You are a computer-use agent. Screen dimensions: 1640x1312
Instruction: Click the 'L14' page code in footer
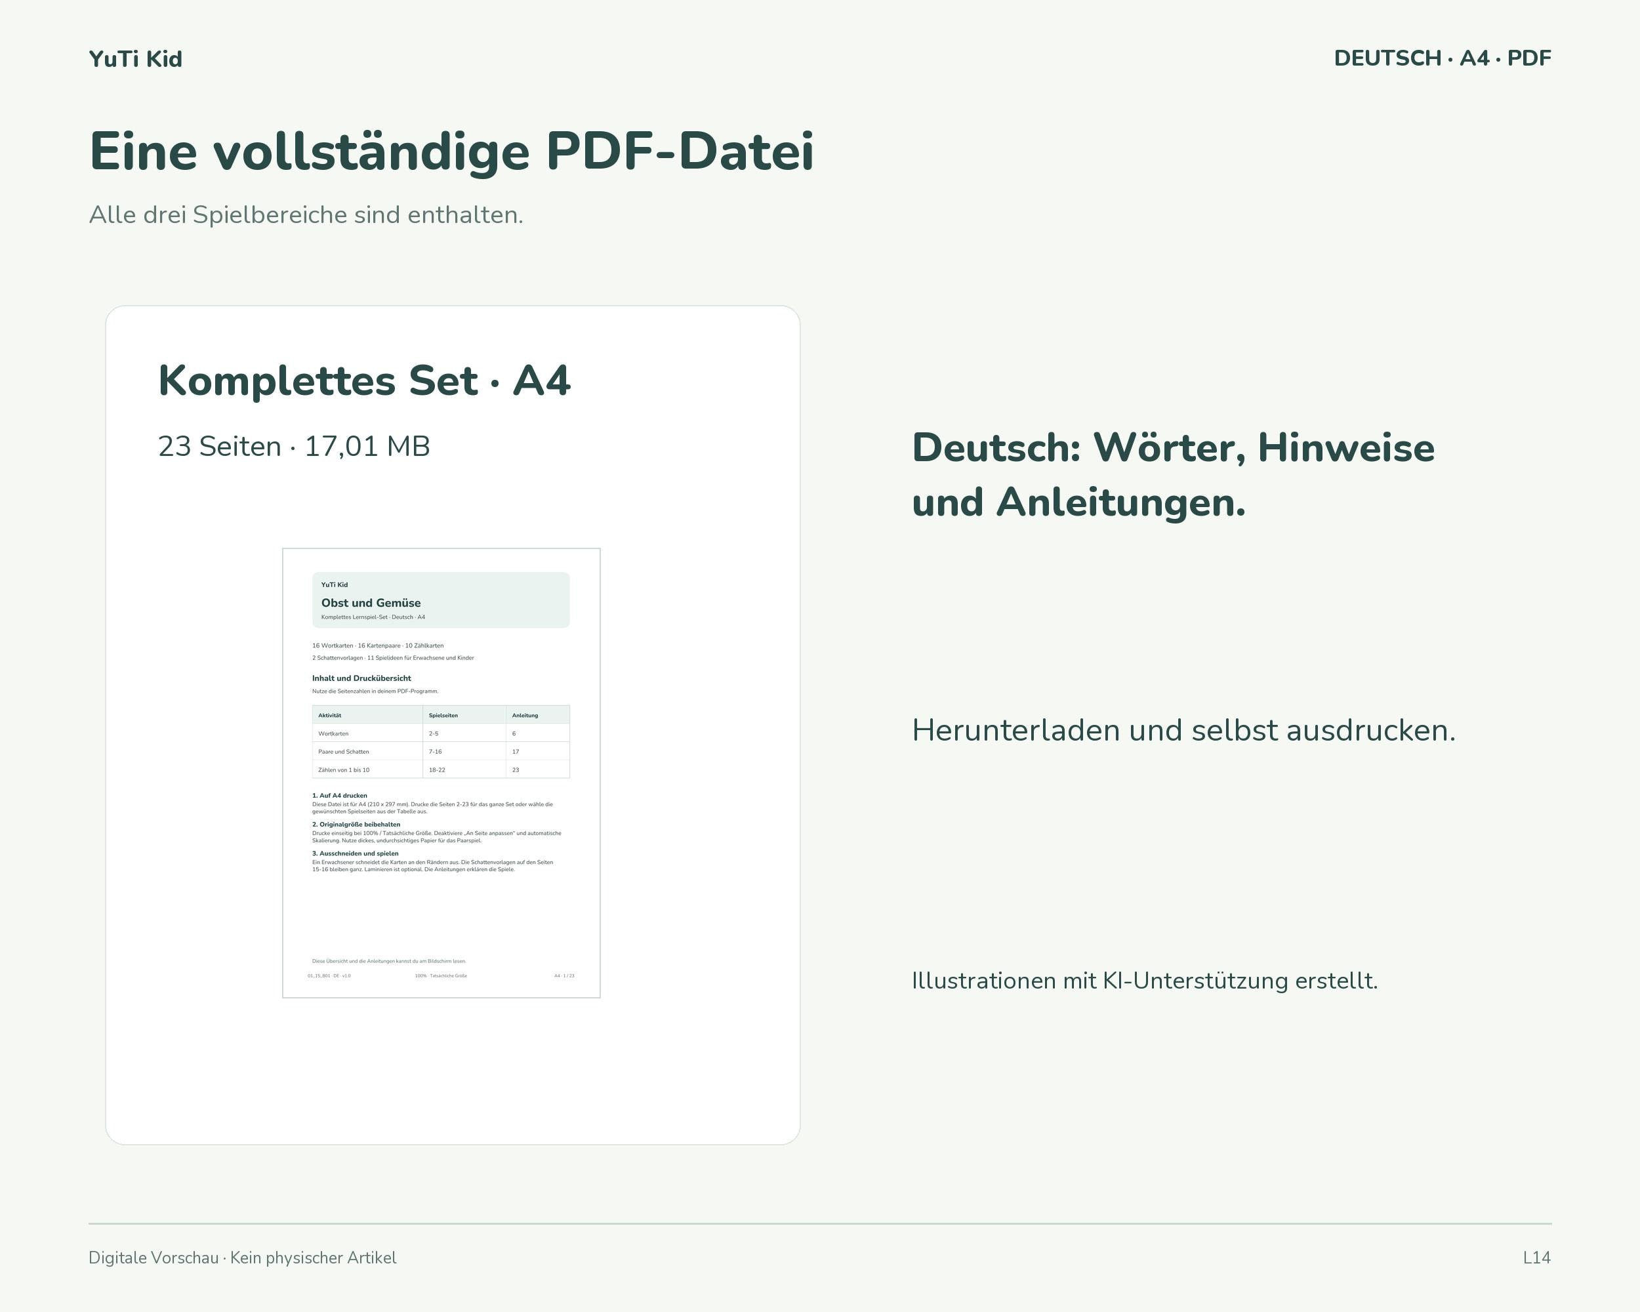[x=1536, y=1258]
